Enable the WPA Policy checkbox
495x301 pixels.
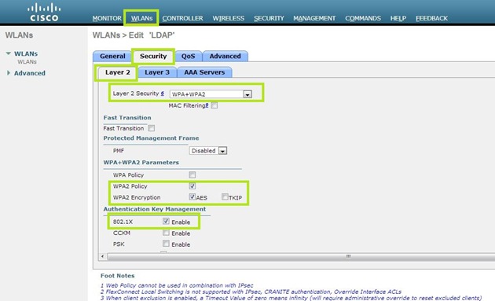[192, 174]
